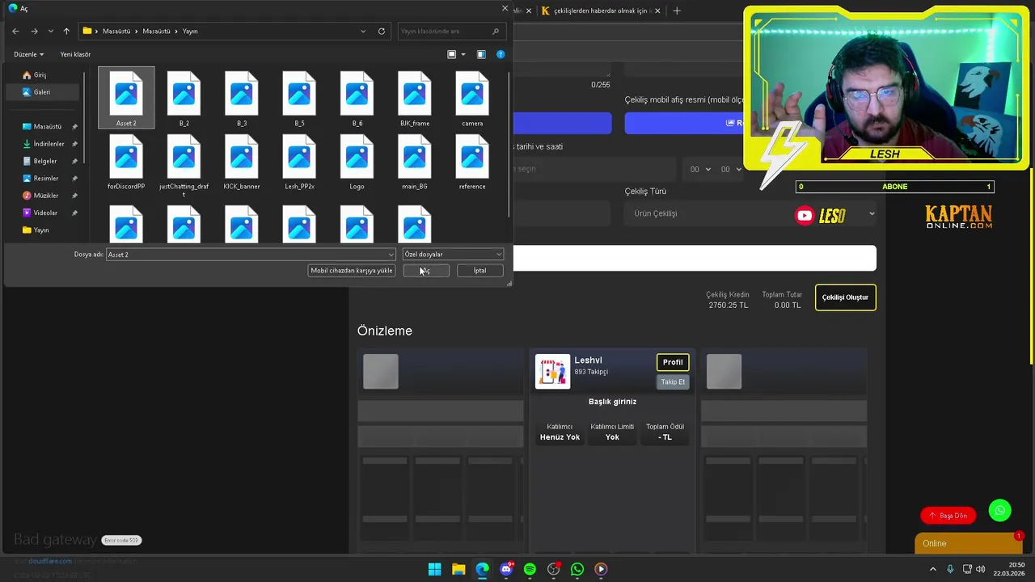
Task: Open the Windows Start menu
Action: coord(434,569)
